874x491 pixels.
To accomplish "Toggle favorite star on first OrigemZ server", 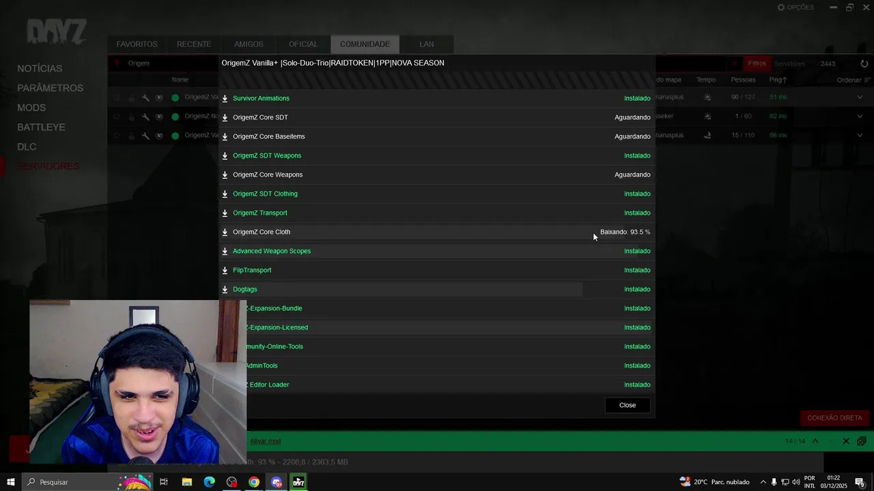I will [x=117, y=98].
